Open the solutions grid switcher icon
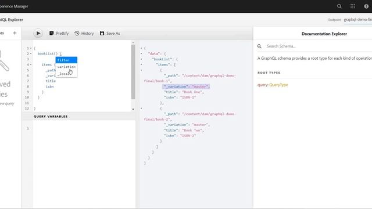 (x=353, y=6)
